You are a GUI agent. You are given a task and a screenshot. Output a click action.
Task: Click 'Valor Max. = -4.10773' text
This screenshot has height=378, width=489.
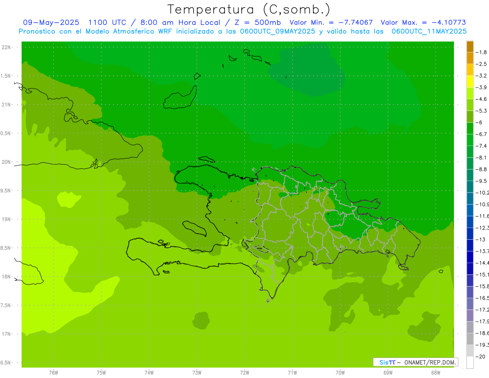423,22
